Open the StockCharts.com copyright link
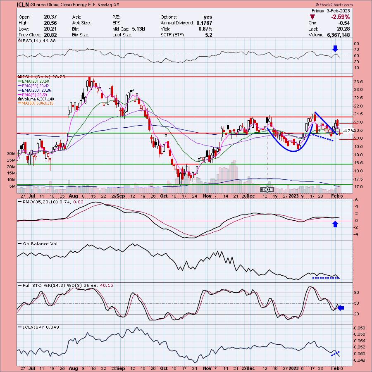 point(334,5)
